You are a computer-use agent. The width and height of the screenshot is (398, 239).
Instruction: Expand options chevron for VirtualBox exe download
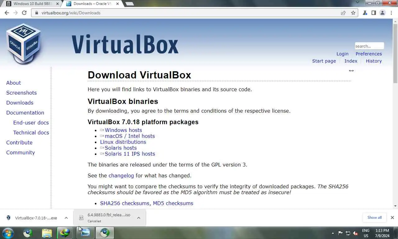click(x=66, y=218)
